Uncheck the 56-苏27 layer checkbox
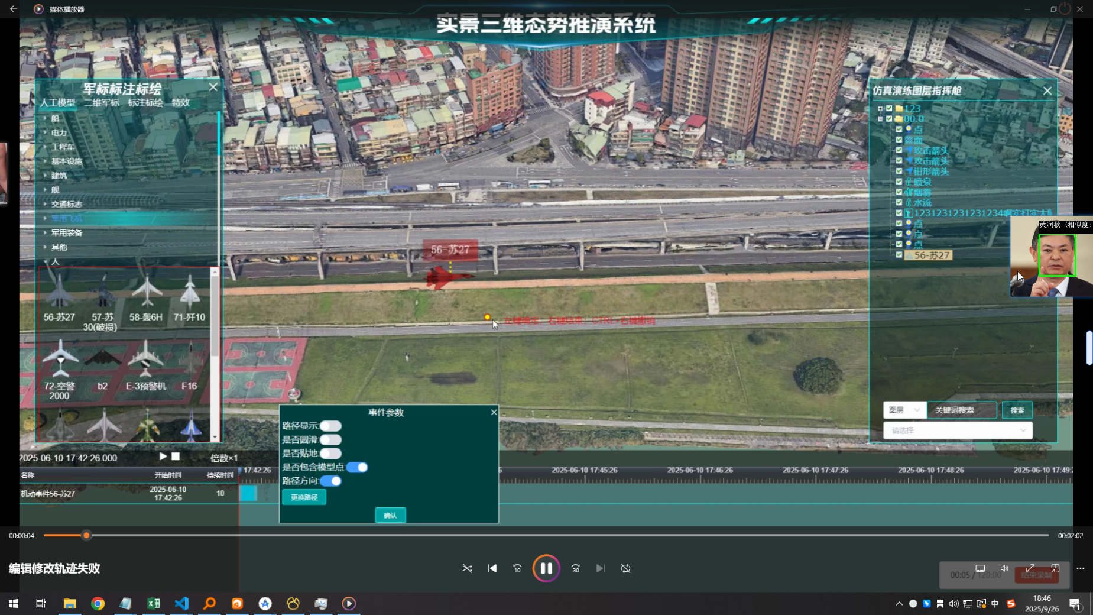Viewport: 1093px width, 615px height. pos(899,255)
